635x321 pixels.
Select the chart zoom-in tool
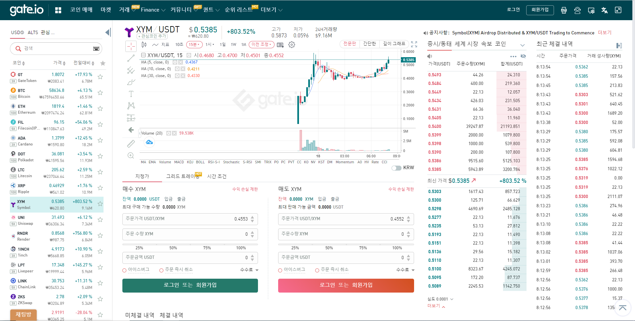pyautogui.click(x=131, y=155)
